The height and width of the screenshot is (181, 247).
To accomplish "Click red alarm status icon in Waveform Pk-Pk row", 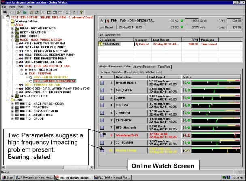I will click(189, 135).
